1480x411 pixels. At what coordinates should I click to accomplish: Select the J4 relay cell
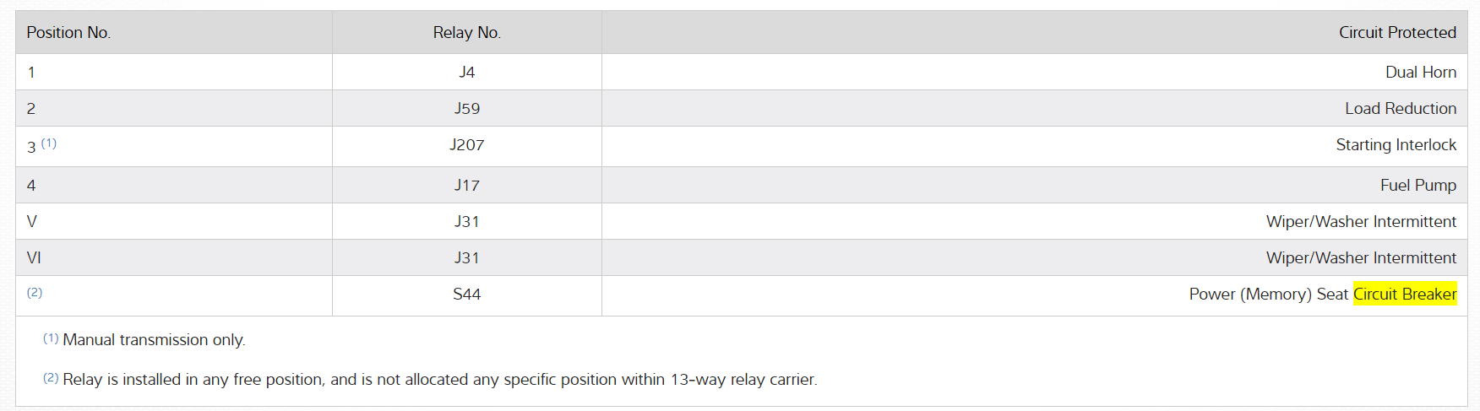[466, 72]
